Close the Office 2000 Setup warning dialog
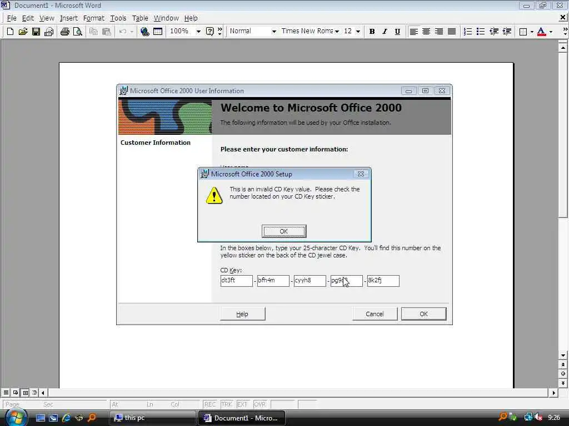This screenshot has width=569, height=426. pyautogui.click(x=361, y=174)
